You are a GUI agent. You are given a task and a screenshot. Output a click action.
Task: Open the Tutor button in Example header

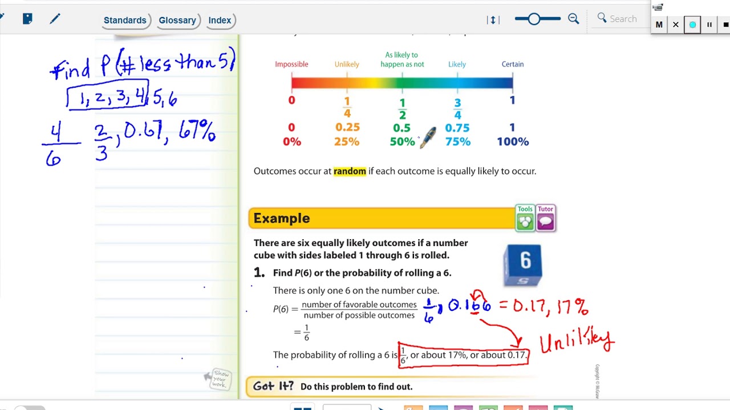pos(545,218)
